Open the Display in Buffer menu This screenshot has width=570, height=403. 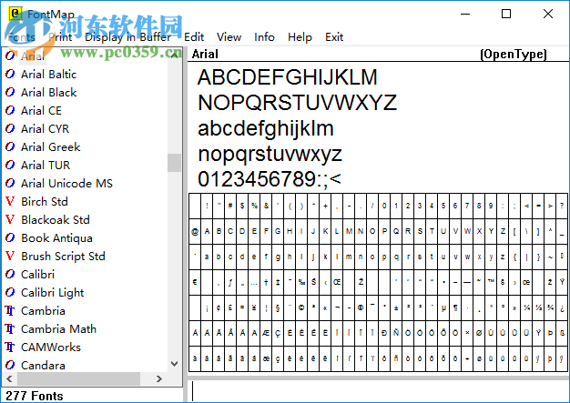point(127,37)
